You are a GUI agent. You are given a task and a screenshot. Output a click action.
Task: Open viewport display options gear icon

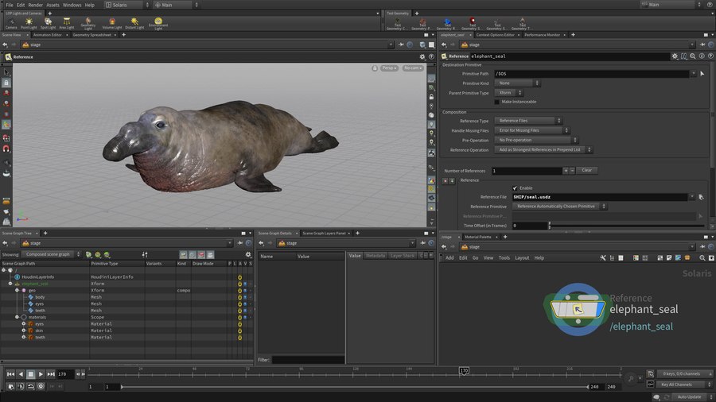tap(422, 57)
